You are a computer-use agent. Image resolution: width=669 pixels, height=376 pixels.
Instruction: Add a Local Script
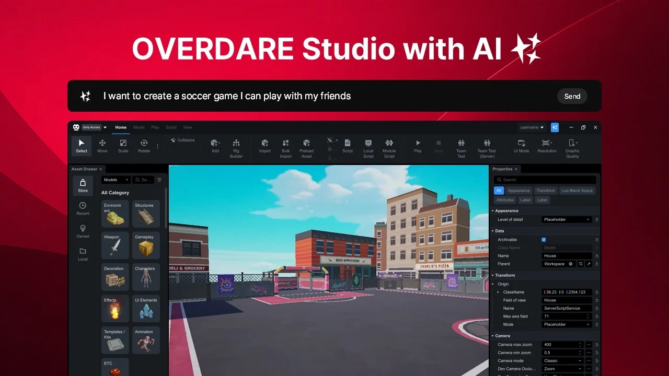368,148
